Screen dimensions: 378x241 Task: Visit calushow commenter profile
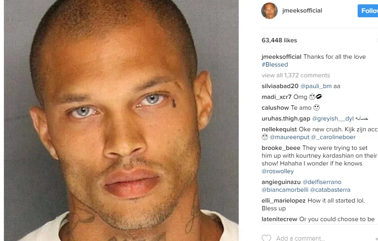tap(275, 108)
